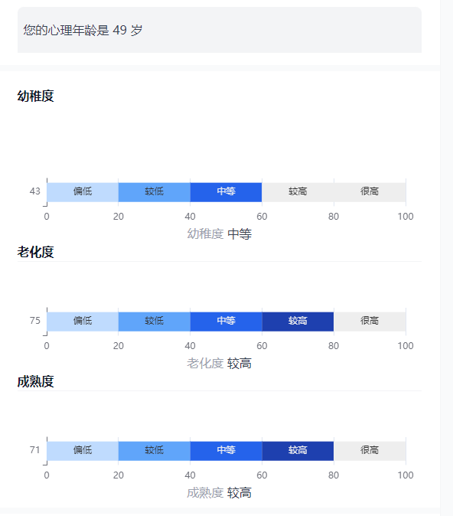This screenshot has height=516, width=453.
Task: Click the 偏低 segment in 成熟度 chart
Action: [83, 451]
